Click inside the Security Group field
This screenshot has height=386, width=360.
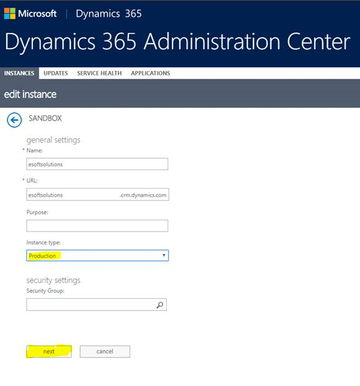[x=97, y=305]
